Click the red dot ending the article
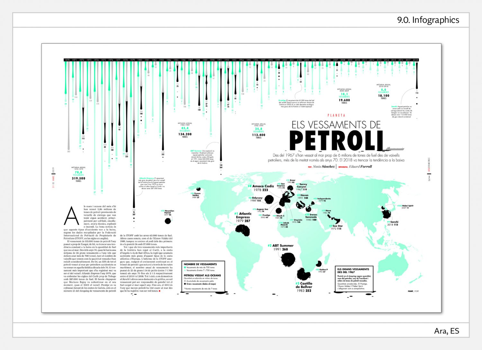The width and height of the screenshot is (482, 350). (160, 291)
